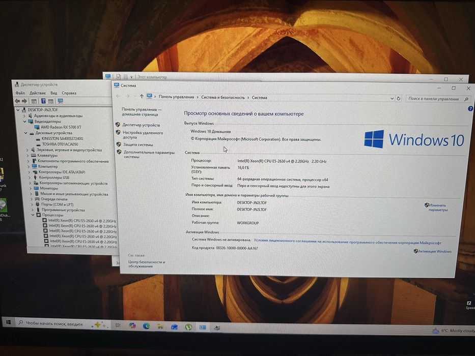Click the monitor scan icon in Device Manager toolbar

click(60, 101)
